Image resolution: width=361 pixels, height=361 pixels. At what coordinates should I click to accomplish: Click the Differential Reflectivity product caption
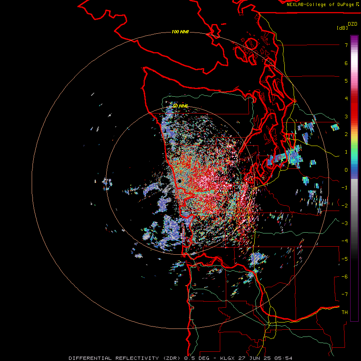coord(180,358)
